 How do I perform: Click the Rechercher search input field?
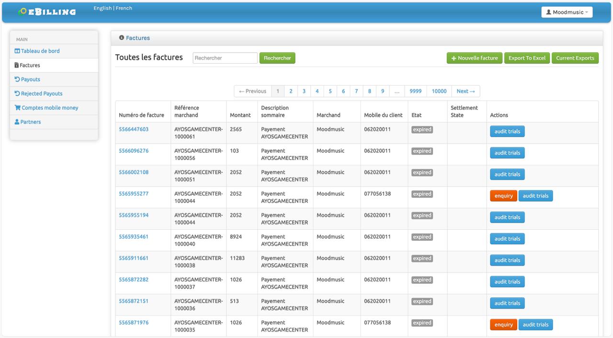[225, 58]
